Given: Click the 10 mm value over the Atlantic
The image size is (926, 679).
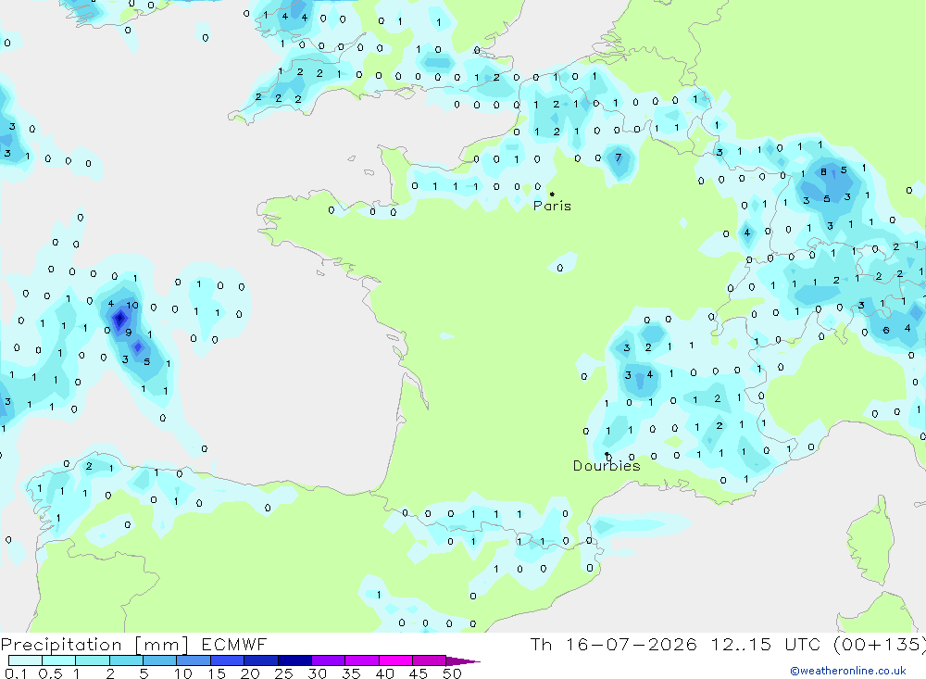Looking at the screenshot, I should pyautogui.click(x=132, y=305).
